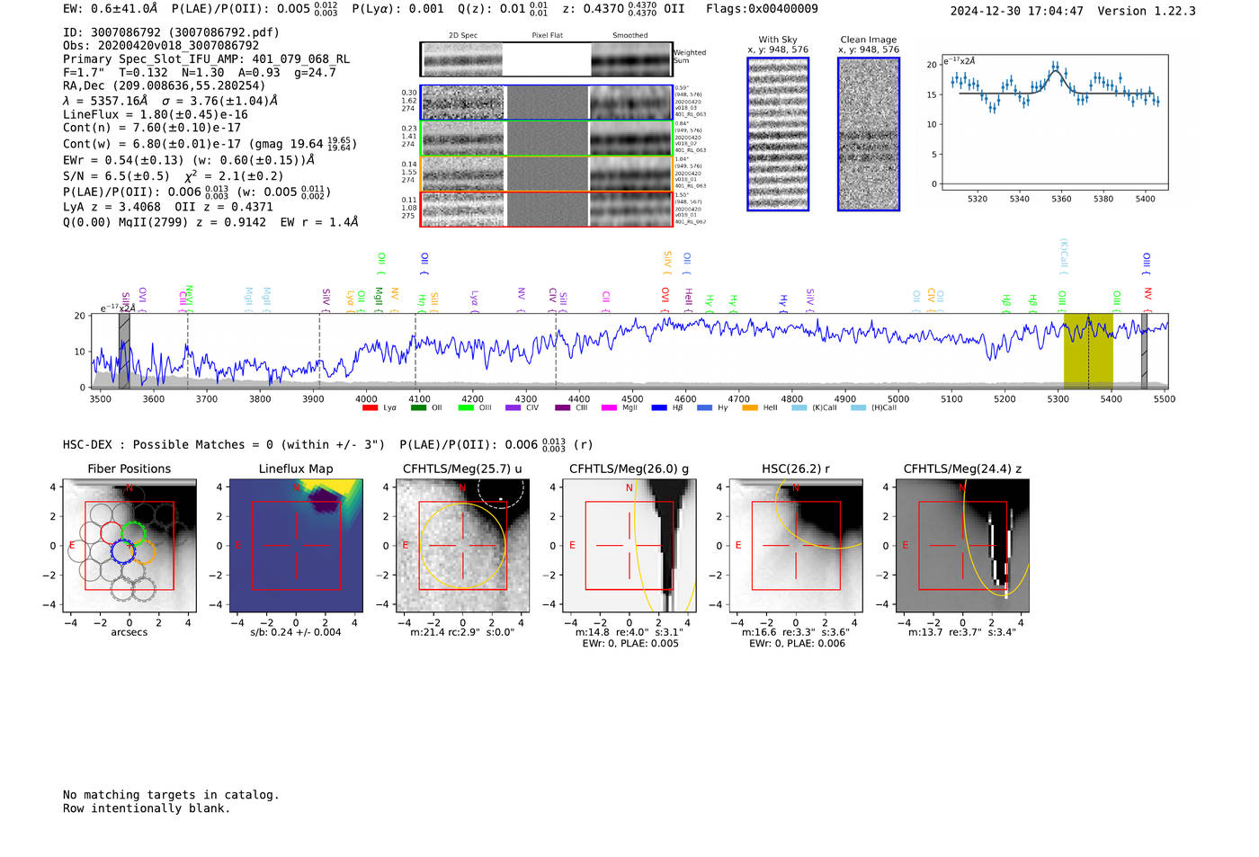This screenshot has width=1259, height=857.
Task: Click the header P(Lyα): 0.001 text
Action: point(397,9)
